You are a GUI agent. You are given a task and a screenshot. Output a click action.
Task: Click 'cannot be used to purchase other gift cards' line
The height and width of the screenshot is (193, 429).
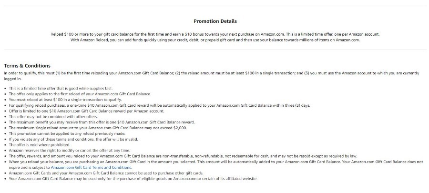[106, 173]
